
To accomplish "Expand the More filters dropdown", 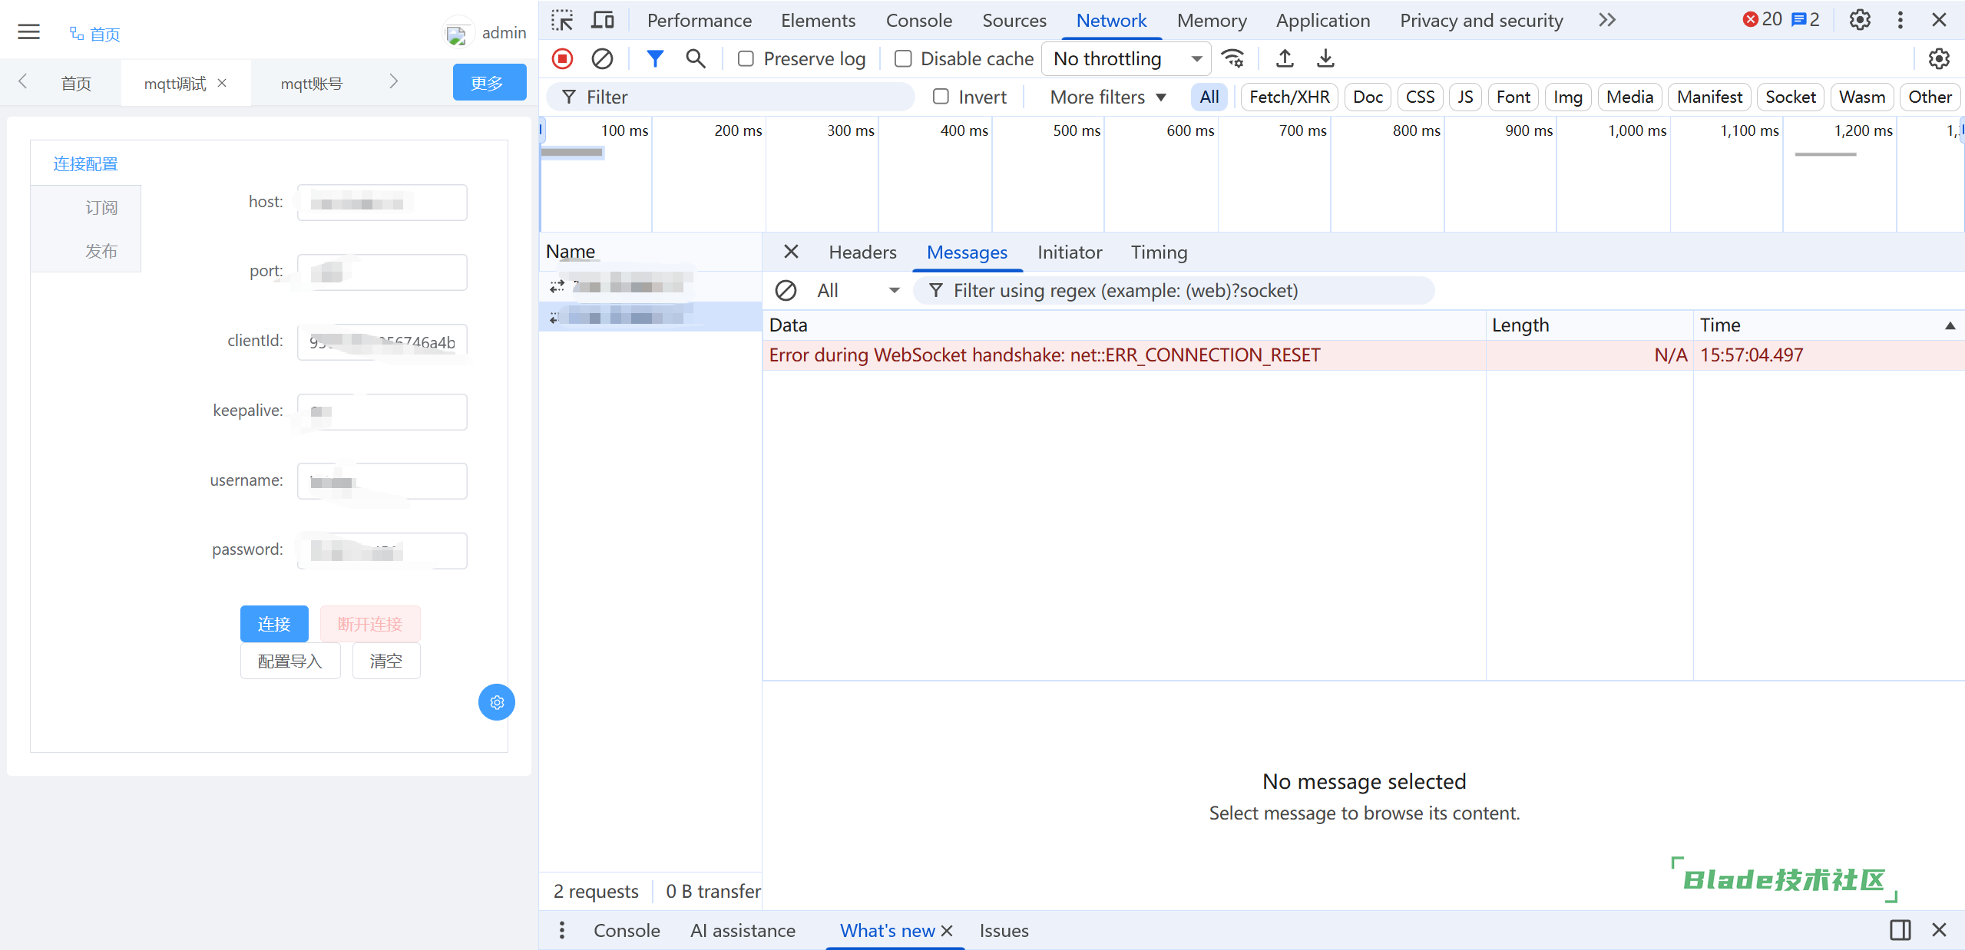I will click(1107, 97).
